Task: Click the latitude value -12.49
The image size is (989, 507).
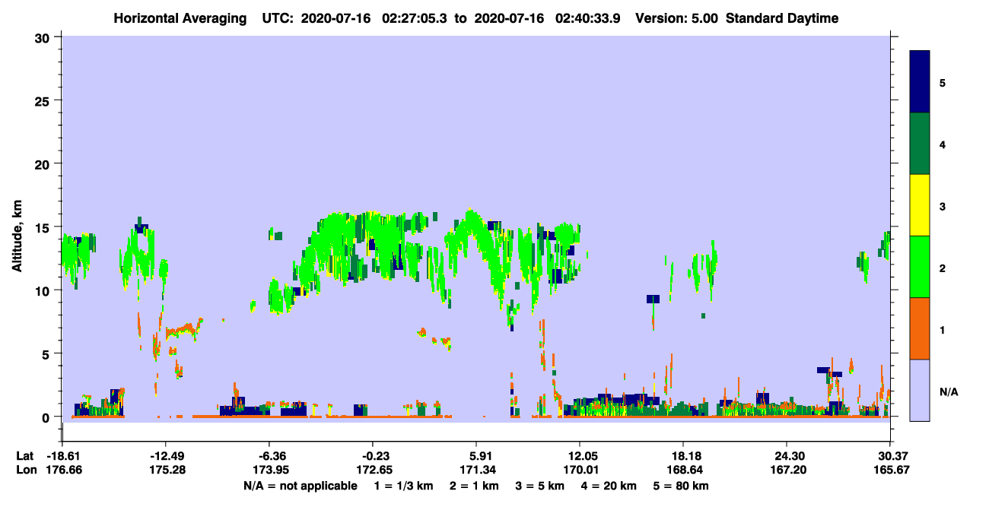Action: 165,456
